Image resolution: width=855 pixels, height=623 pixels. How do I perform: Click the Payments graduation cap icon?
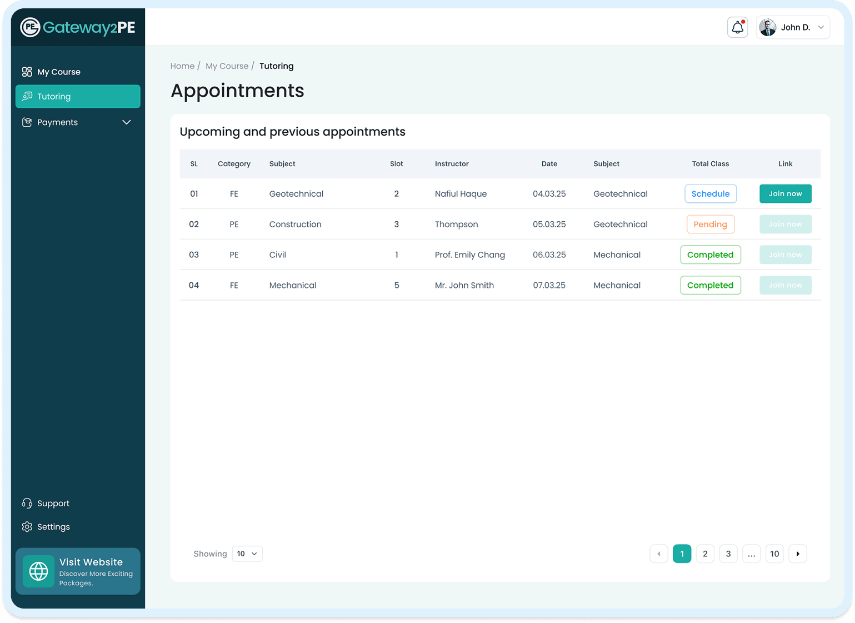point(27,122)
